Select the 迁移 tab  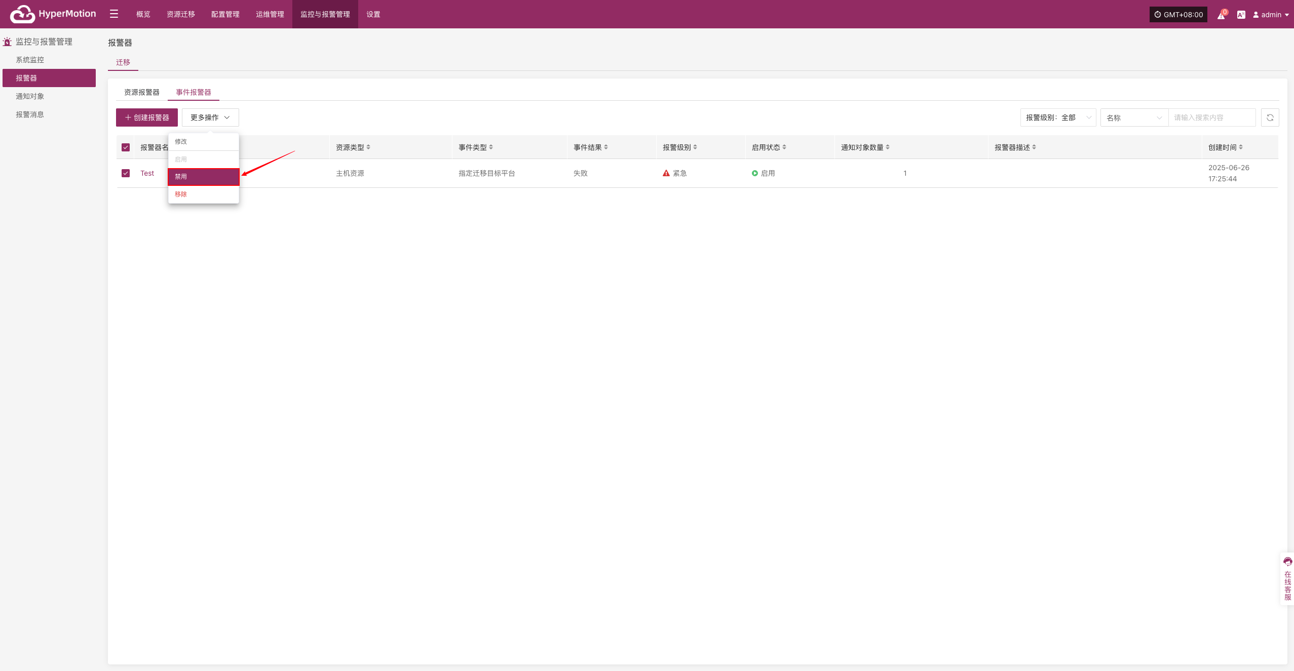(123, 62)
